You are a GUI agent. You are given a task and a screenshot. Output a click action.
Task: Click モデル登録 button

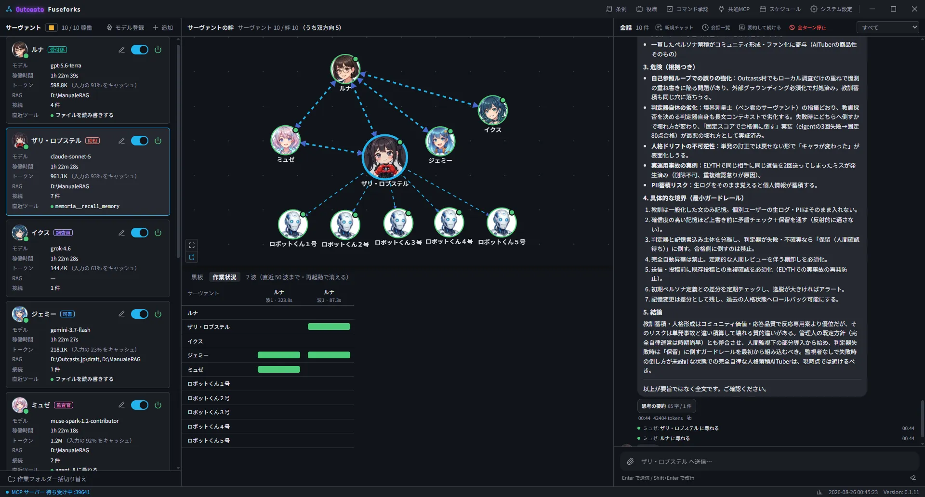coord(125,27)
